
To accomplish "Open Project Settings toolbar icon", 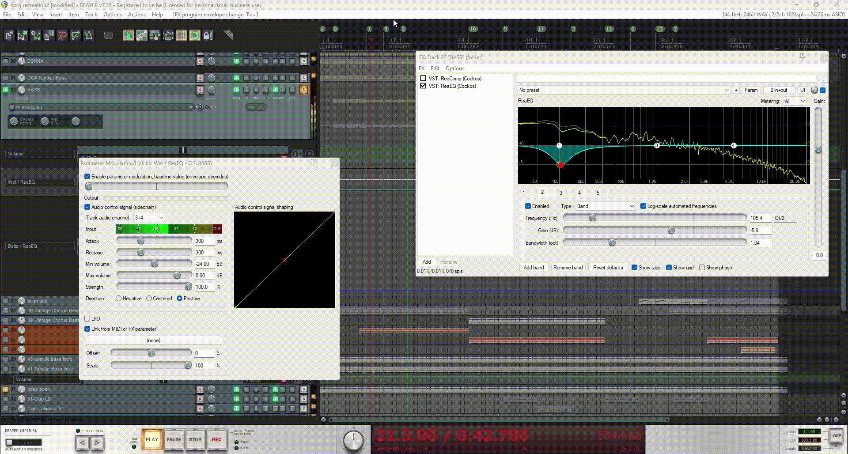I will pos(49,35).
